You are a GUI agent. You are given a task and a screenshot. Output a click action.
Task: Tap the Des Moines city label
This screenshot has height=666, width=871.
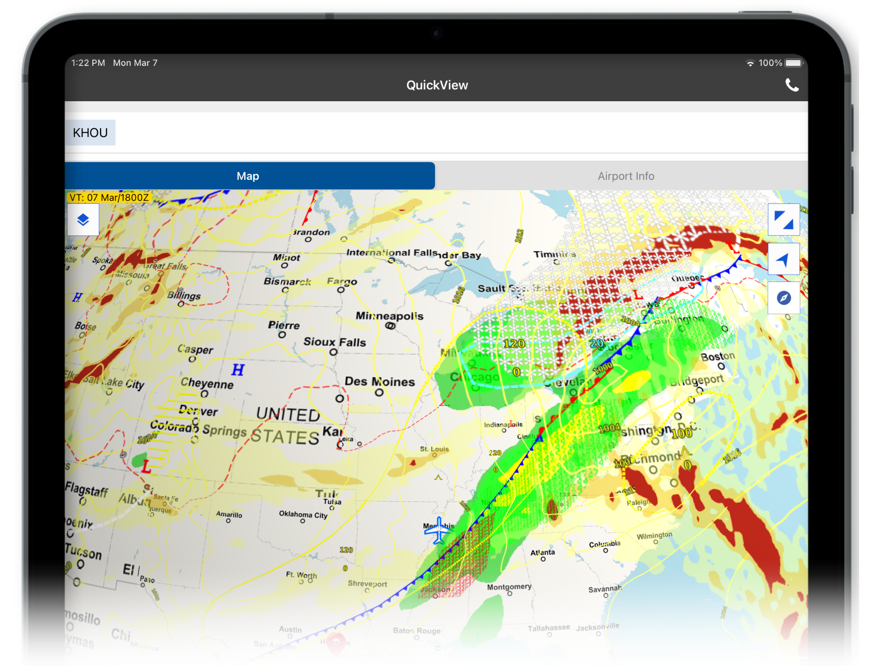point(379,381)
